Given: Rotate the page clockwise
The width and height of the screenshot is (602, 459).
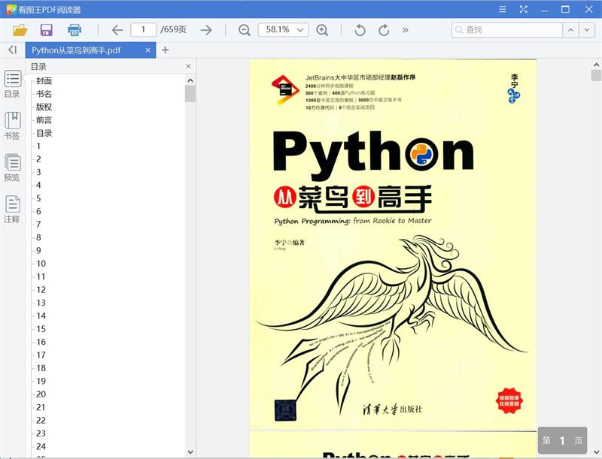Looking at the screenshot, I should point(382,29).
